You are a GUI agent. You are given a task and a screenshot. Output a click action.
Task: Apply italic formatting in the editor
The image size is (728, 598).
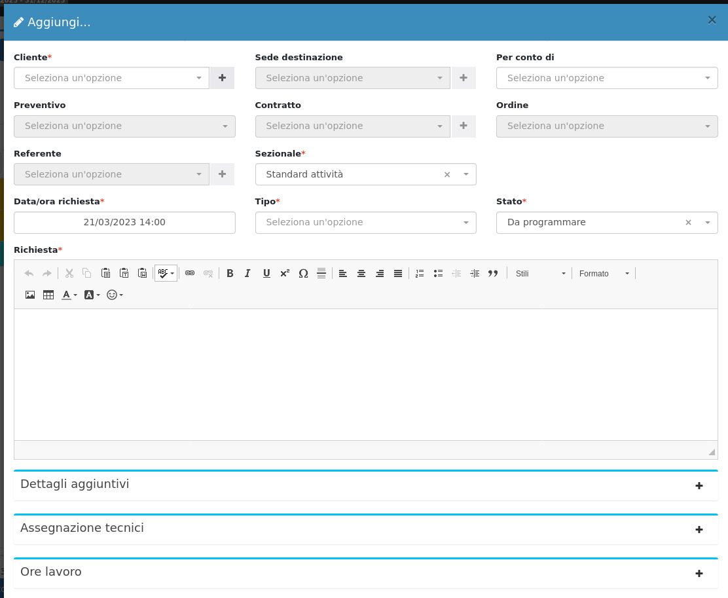[x=247, y=273]
